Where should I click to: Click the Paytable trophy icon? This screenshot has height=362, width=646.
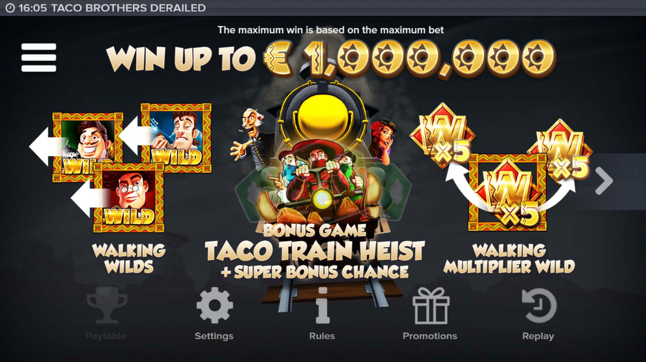pos(106,307)
